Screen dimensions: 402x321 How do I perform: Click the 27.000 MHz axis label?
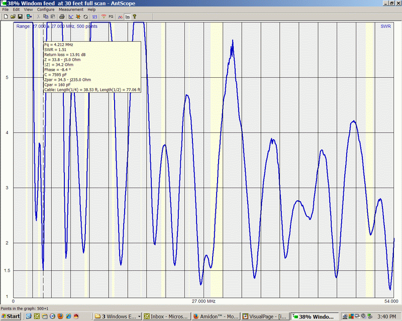[204, 301]
